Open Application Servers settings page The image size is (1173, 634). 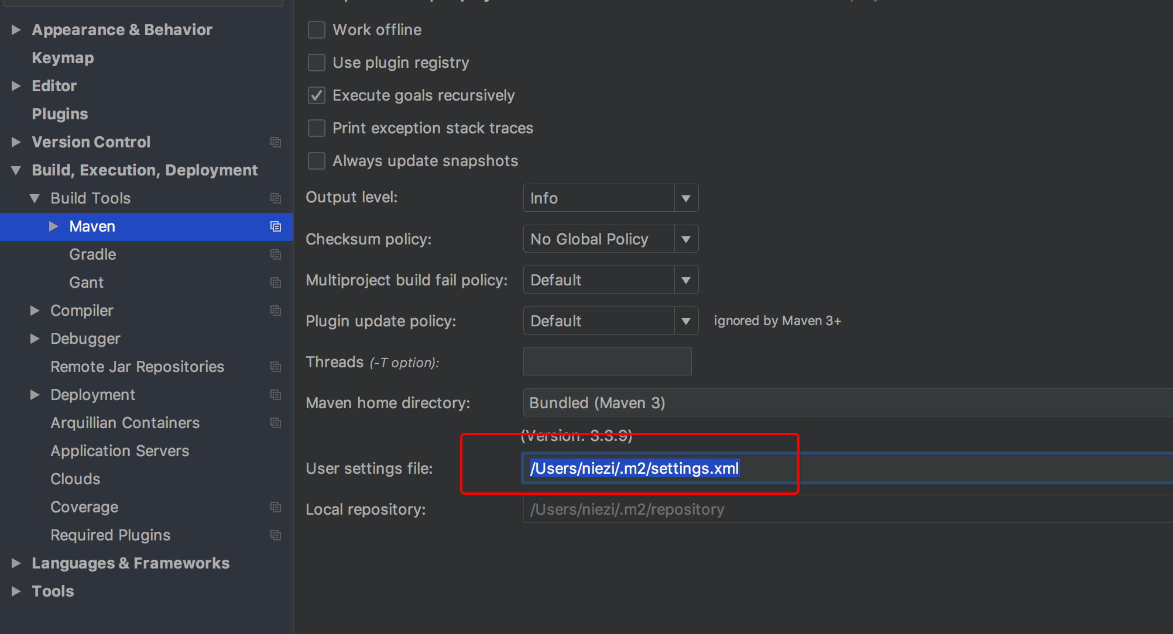(x=119, y=451)
